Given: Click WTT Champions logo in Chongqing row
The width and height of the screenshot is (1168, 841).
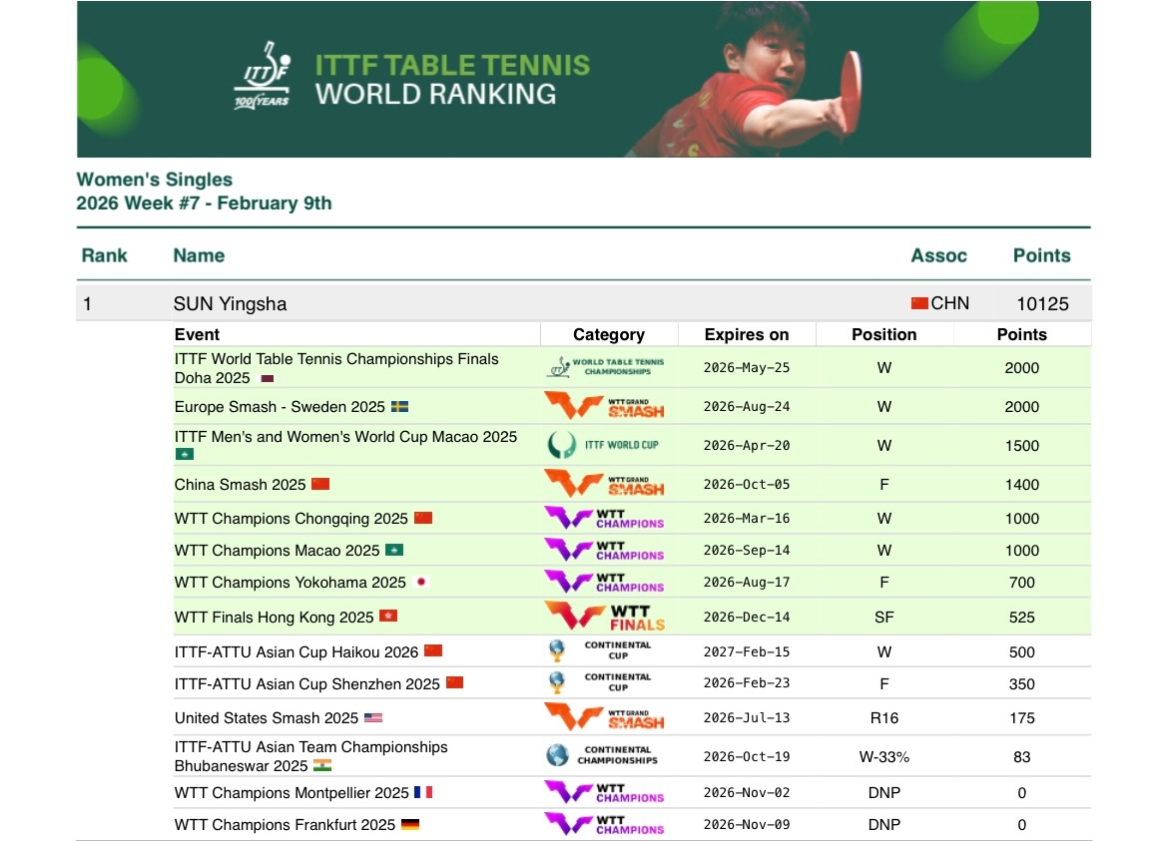Looking at the screenshot, I should 604,518.
